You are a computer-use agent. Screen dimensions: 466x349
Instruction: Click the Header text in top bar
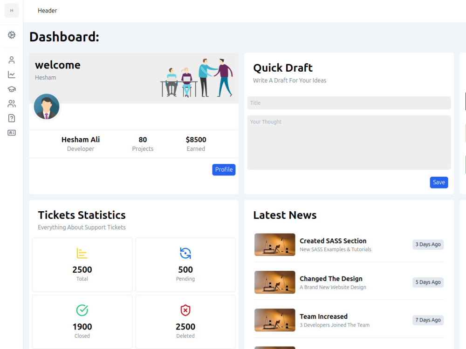point(47,11)
